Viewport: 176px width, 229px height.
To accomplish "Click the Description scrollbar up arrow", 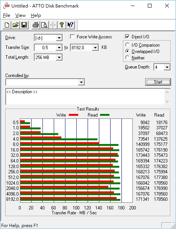I will 167,92.
